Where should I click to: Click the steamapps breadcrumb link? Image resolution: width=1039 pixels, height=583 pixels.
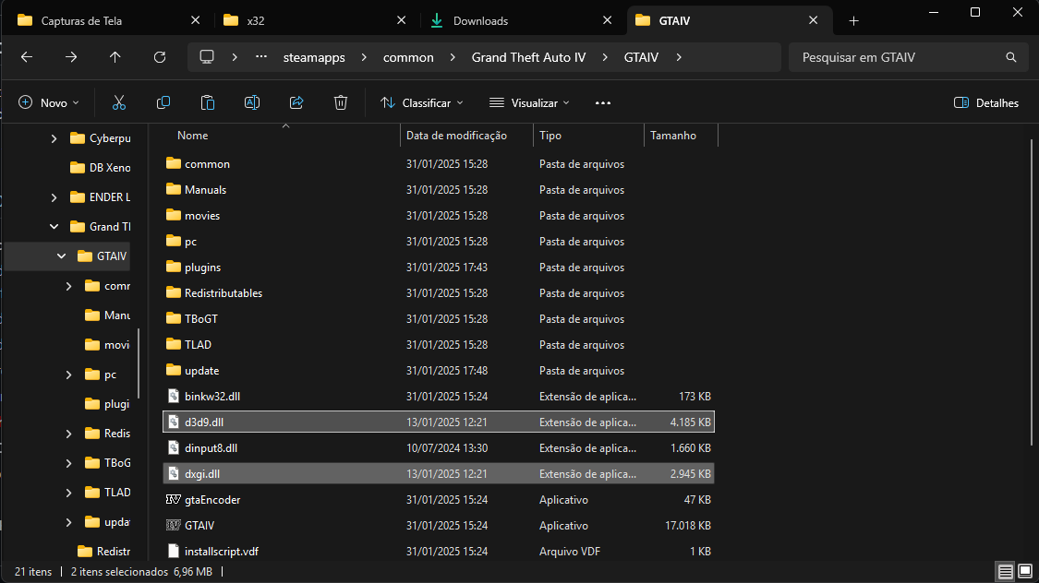(314, 57)
